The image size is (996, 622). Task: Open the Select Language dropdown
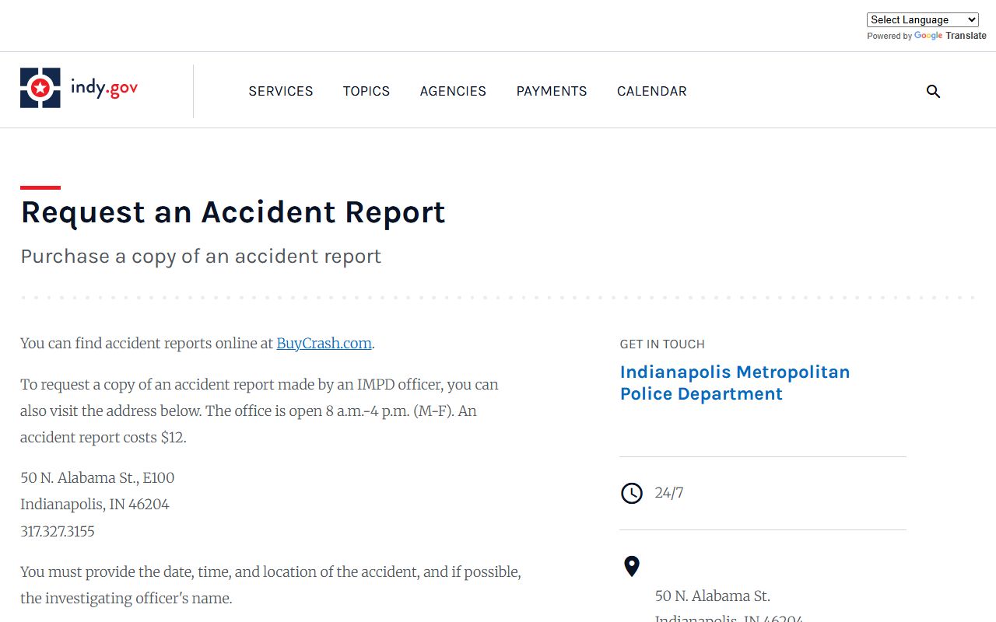(922, 20)
